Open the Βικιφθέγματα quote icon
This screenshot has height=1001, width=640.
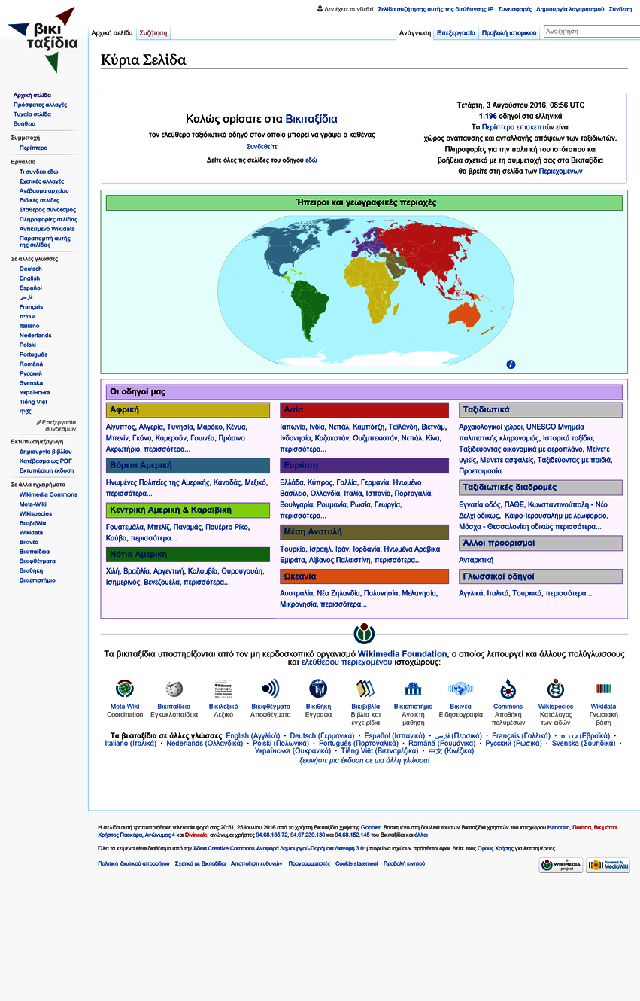pos(270,689)
